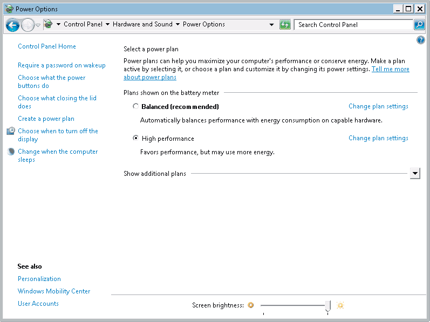This screenshot has height=322, width=430.
Task: Click the display clock icon beside turn off display
Action: pyautogui.click(x=11, y=131)
